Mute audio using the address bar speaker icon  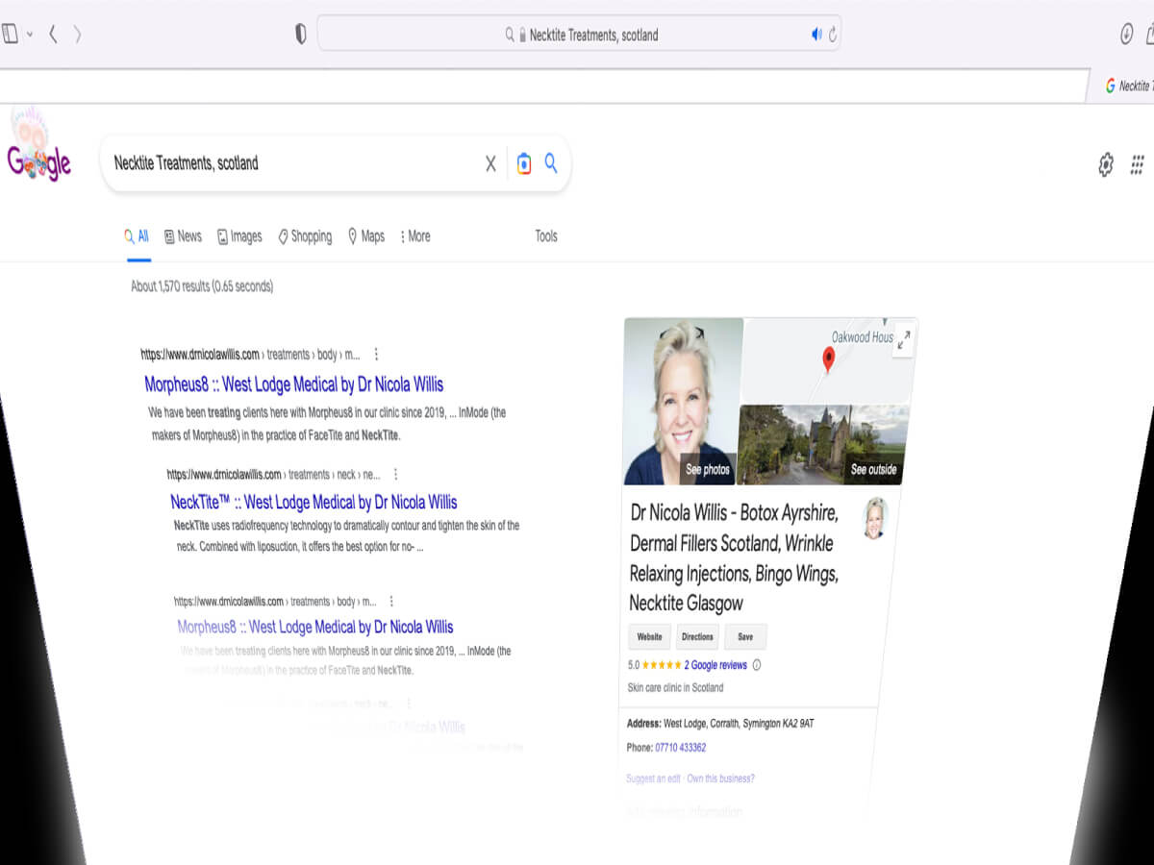pyautogui.click(x=816, y=35)
